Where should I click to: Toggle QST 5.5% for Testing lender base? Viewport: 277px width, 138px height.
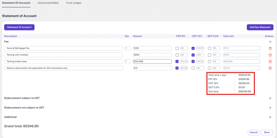tap(209, 61)
